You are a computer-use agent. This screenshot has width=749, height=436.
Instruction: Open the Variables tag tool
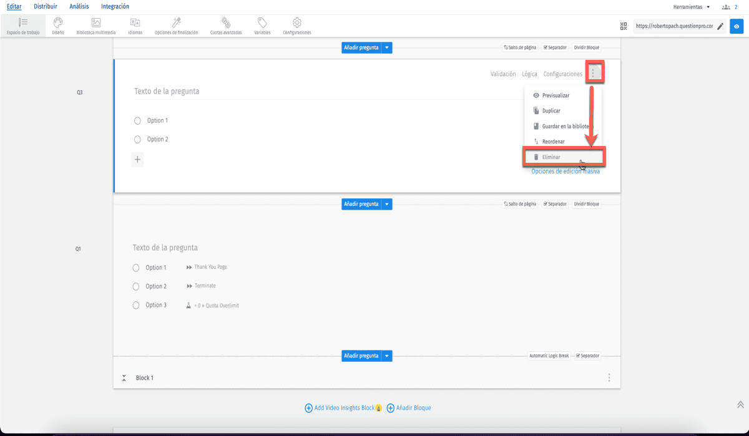[x=262, y=26]
